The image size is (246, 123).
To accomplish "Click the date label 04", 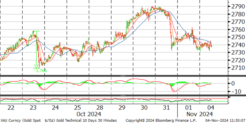I will coord(211,108).
